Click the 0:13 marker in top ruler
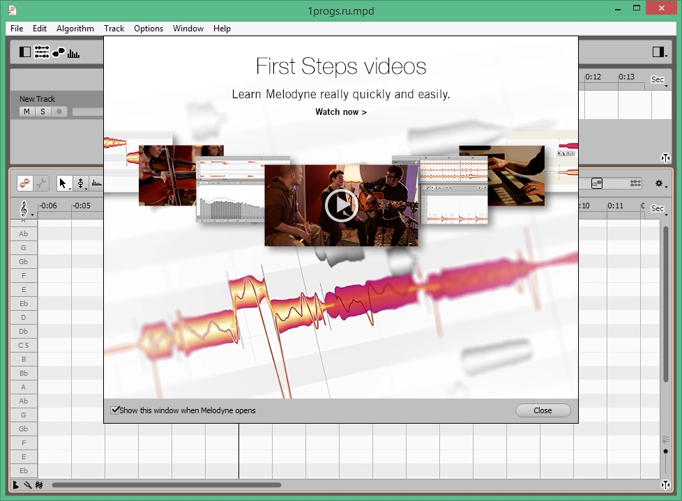The image size is (682, 501). click(x=626, y=77)
